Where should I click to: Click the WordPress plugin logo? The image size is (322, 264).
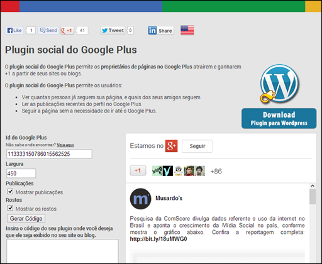pos(279,84)
